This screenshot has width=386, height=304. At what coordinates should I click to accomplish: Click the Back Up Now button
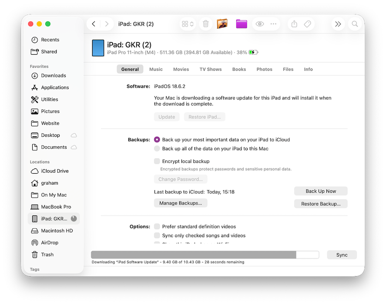coord(321,191)
